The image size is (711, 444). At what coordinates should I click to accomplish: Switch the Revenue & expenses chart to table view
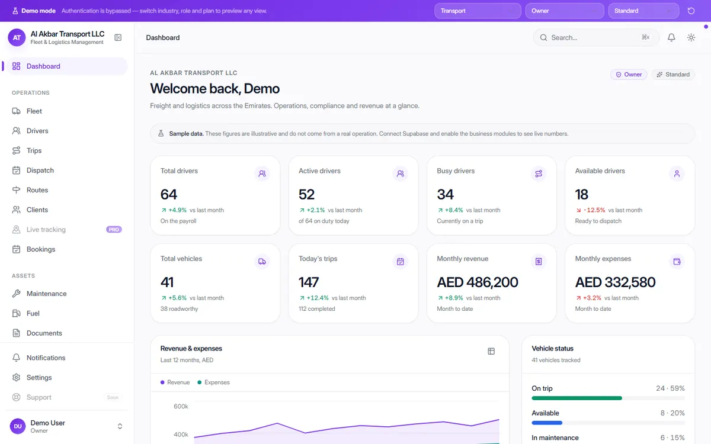491,351
